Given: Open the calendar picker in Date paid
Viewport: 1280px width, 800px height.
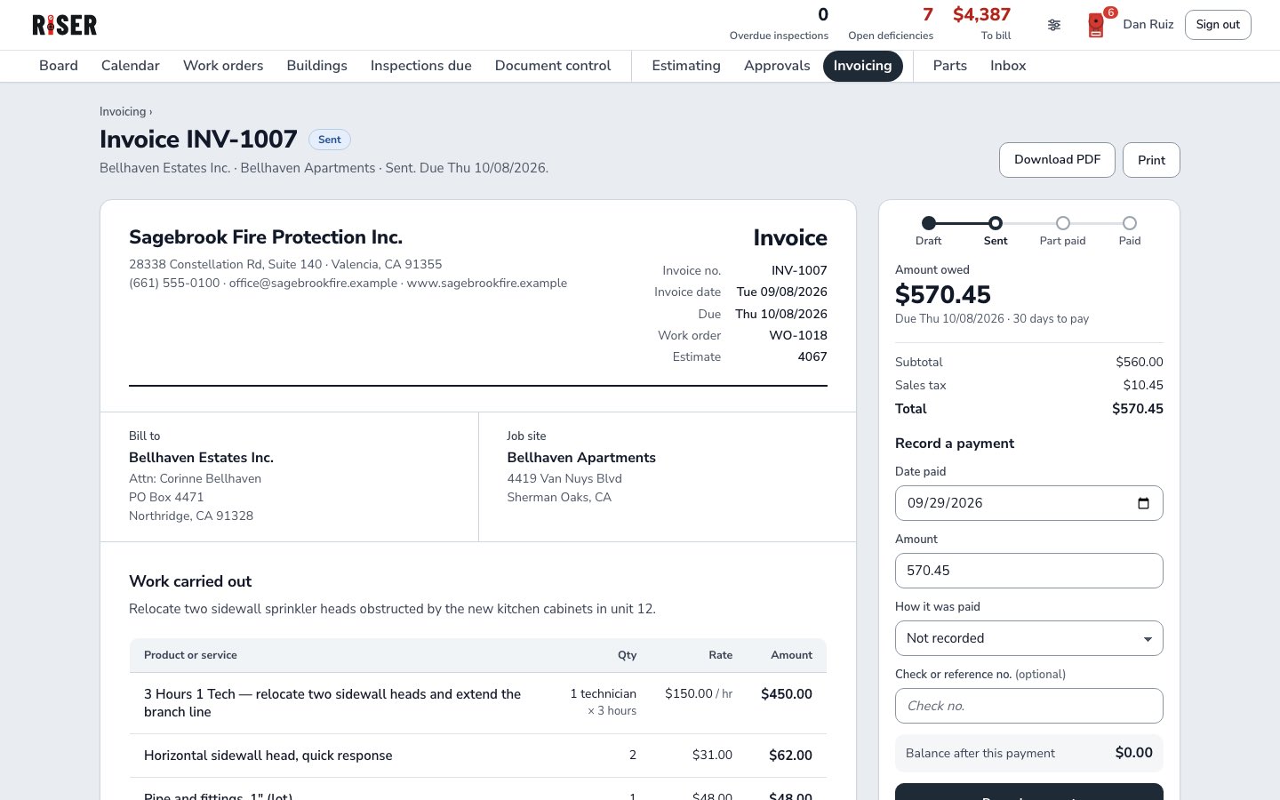Looking at the screenshot, I should pos(1143,503).
